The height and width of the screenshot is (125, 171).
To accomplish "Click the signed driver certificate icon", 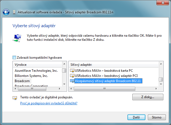I will click(x=15, y=98).
